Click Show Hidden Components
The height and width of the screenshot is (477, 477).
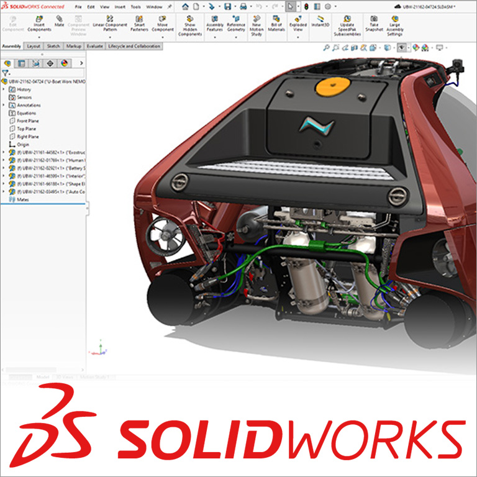tap(190, 26)
